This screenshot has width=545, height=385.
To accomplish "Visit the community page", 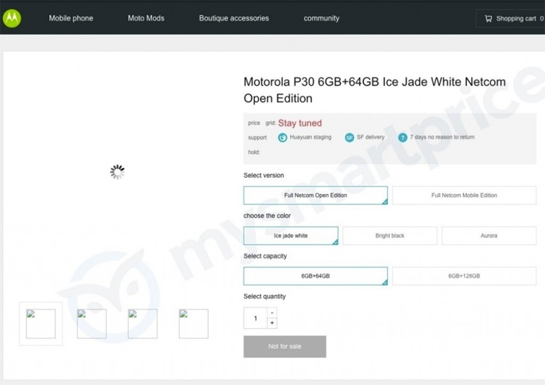I will [321, 18].
